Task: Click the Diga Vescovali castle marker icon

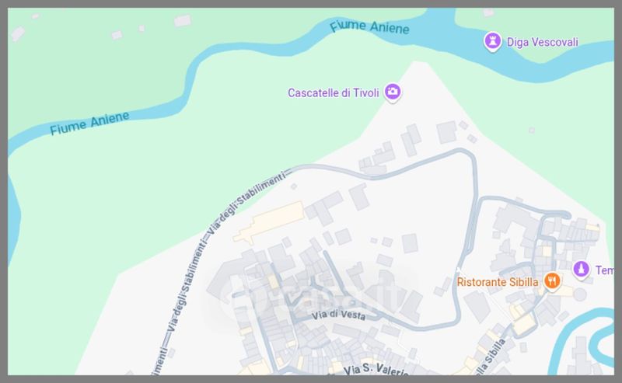Action: [493, 41]
